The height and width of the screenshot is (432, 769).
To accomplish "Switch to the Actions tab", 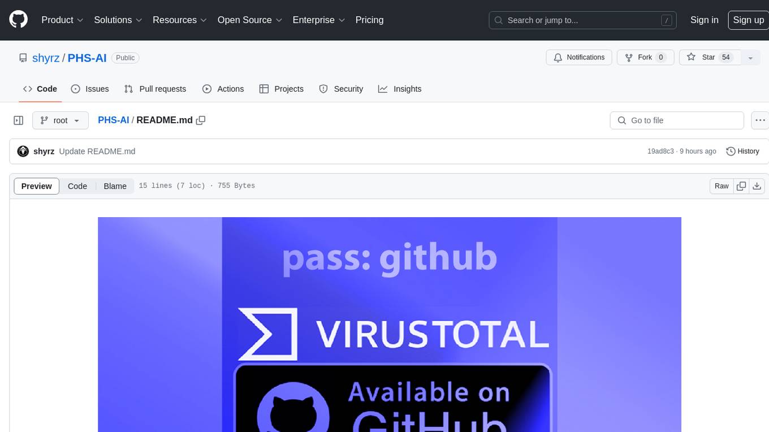I will coord(223,89).
